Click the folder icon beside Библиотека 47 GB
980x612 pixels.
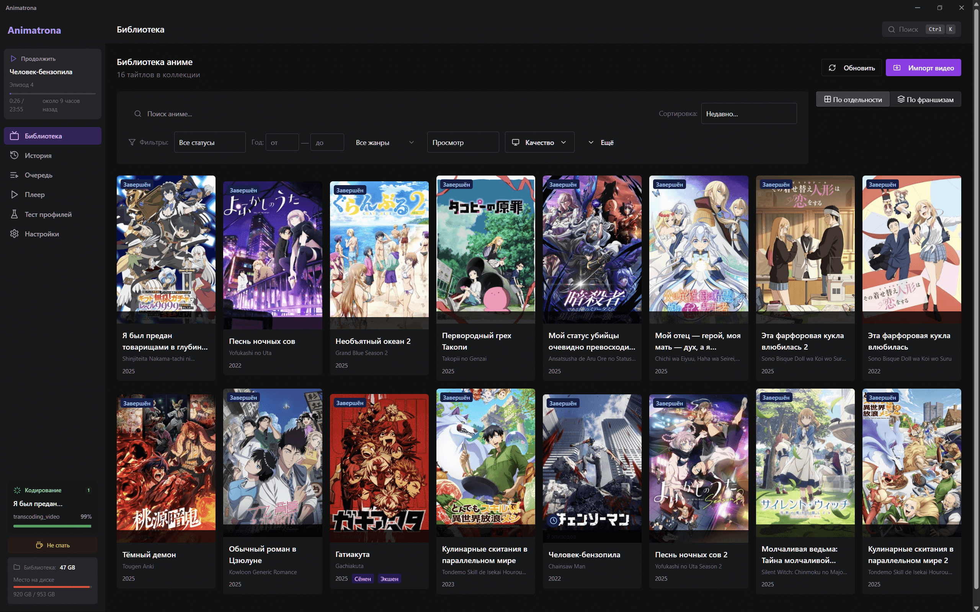tap(16, 567)
